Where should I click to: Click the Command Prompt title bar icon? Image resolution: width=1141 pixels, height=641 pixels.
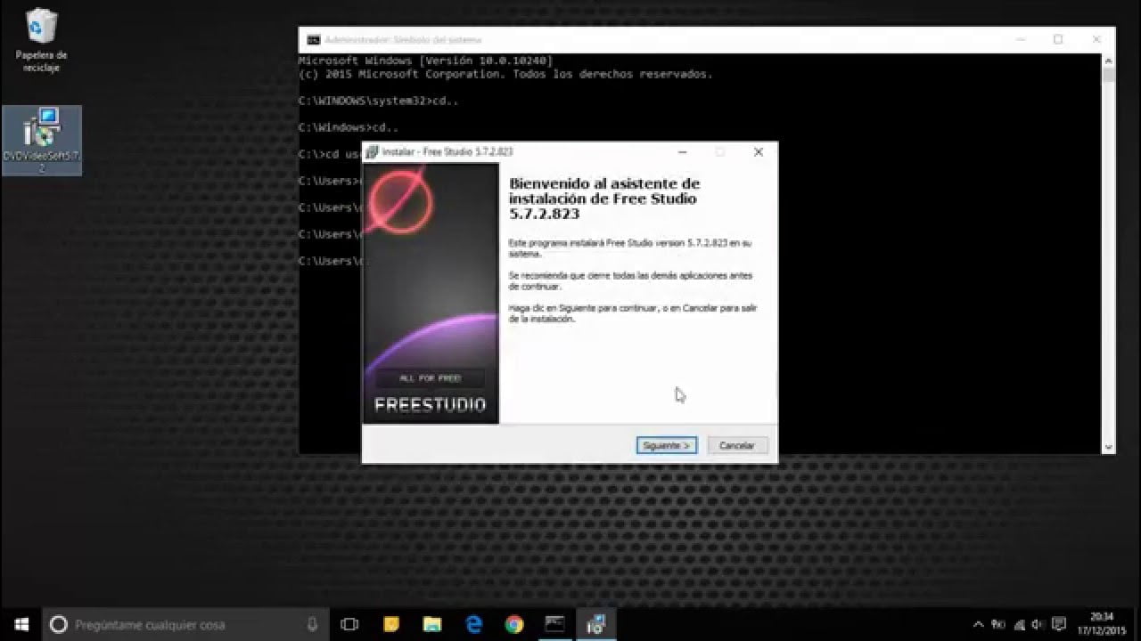click(313, 40)
